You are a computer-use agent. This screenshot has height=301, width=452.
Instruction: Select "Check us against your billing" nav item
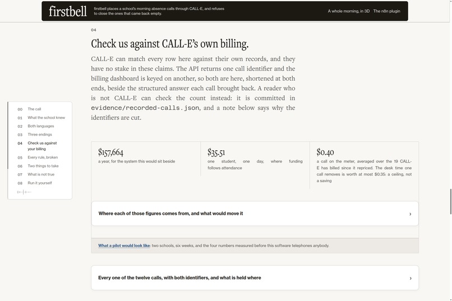point(42,146)
